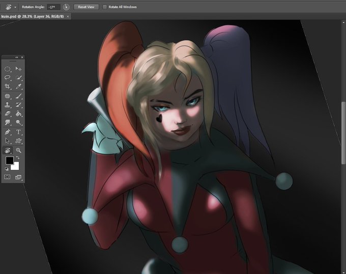Select the Dodge tool
This screenshot has height=274, width=346.
coord(18,122)
